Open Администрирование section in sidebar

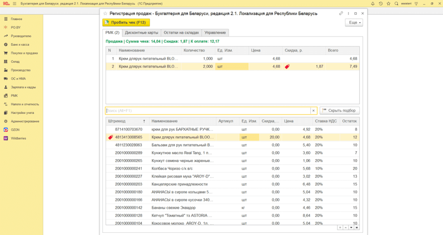point(25,121)
